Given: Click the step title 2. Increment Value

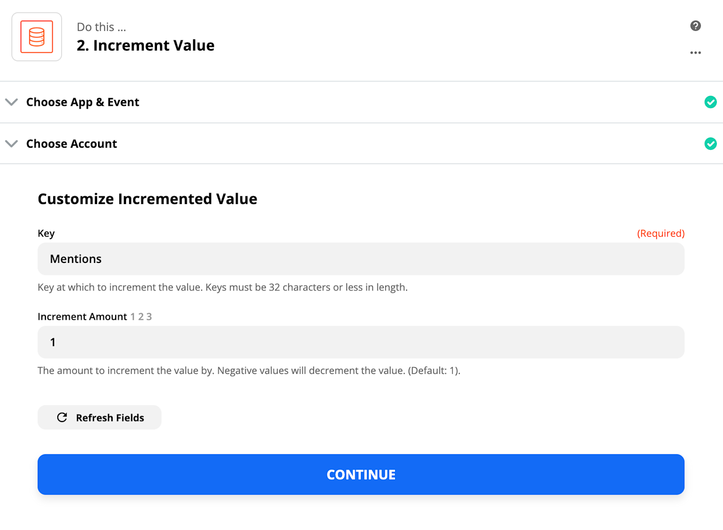Looking at the screenshot, I should coord(146,45).
